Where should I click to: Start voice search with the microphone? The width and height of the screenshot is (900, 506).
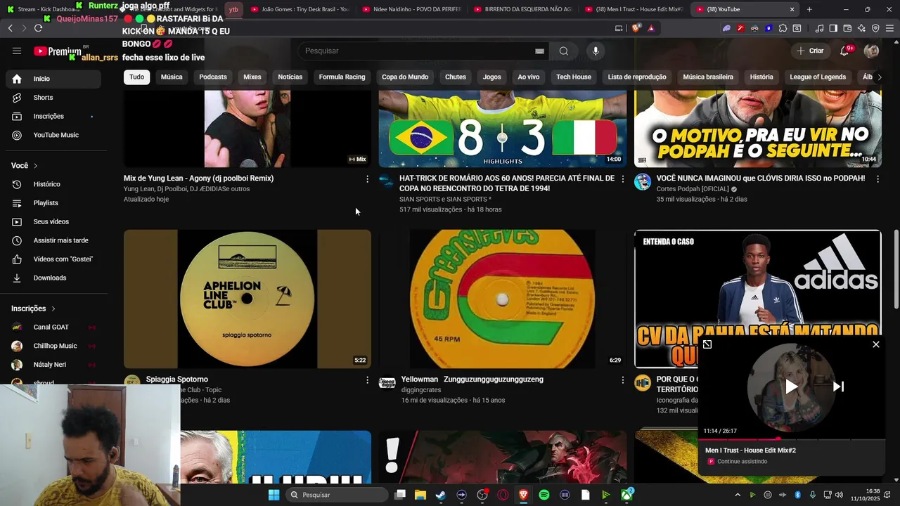[596, 51]
